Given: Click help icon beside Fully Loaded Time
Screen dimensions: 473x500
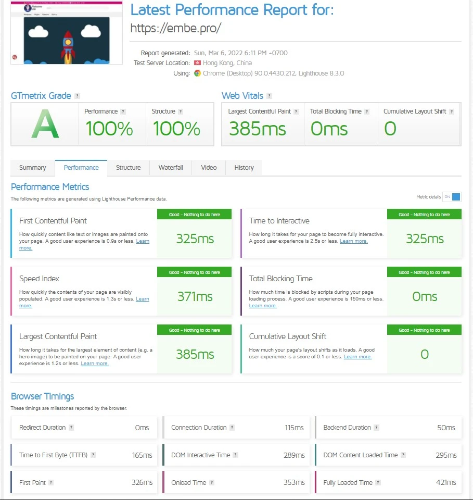Looking at the screenshot, I should [378, 483].
